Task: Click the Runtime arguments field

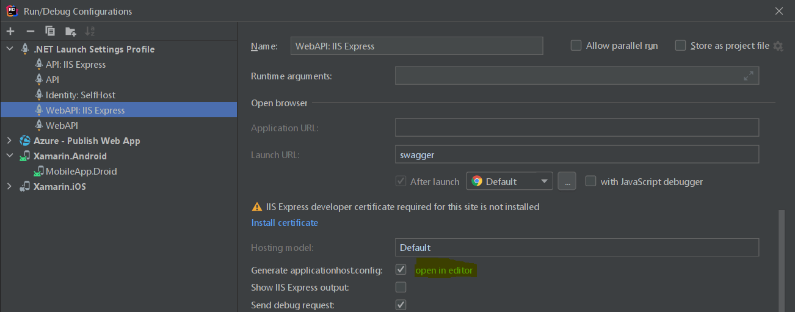Action: point(577,76)
